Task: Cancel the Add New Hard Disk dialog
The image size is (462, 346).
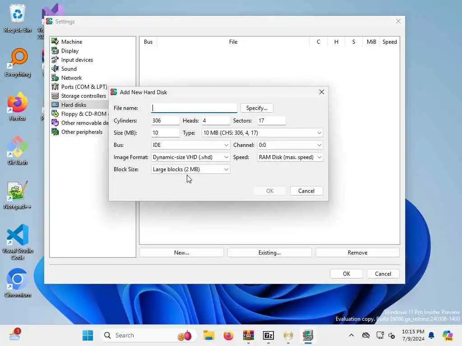Action: pyautogui.click(x=306, y=191)
